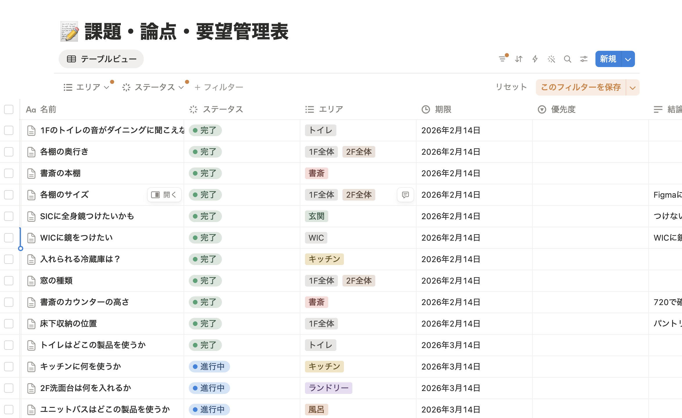Viewport: 682px width, 418px height.
Task: Click the page icon next to 入れられる冷蔵庫は？
Action: point(31,259)
